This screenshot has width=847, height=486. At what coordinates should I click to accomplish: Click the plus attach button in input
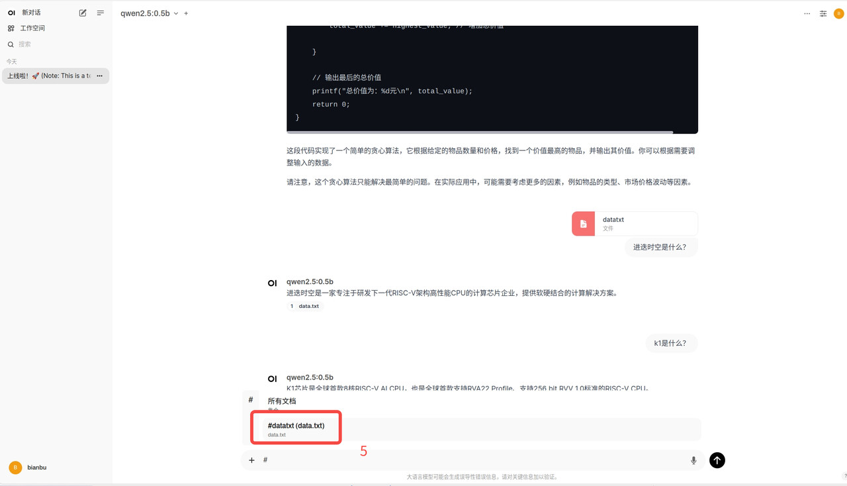[x=251, y=460]
